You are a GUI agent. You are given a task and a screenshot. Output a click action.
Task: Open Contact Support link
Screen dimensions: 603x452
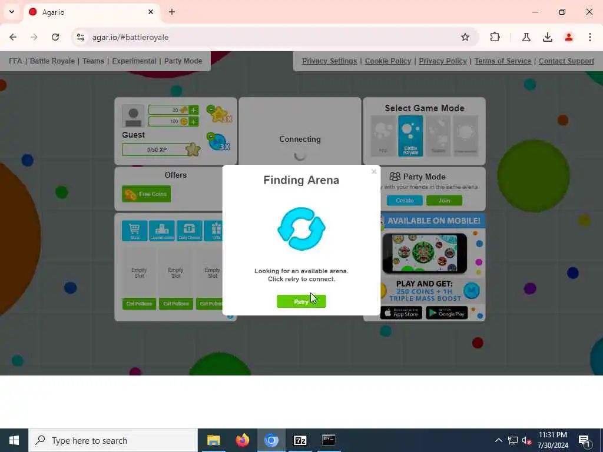click(x=566, y=61)
